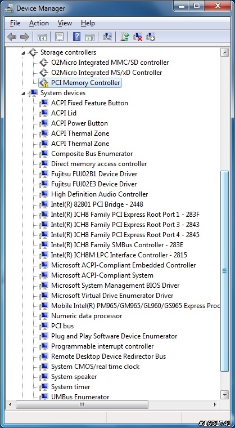The height and width of the screenshot is (428, 235).
Task: Click the icon beside PCI bus
Action: pos(44,326)
